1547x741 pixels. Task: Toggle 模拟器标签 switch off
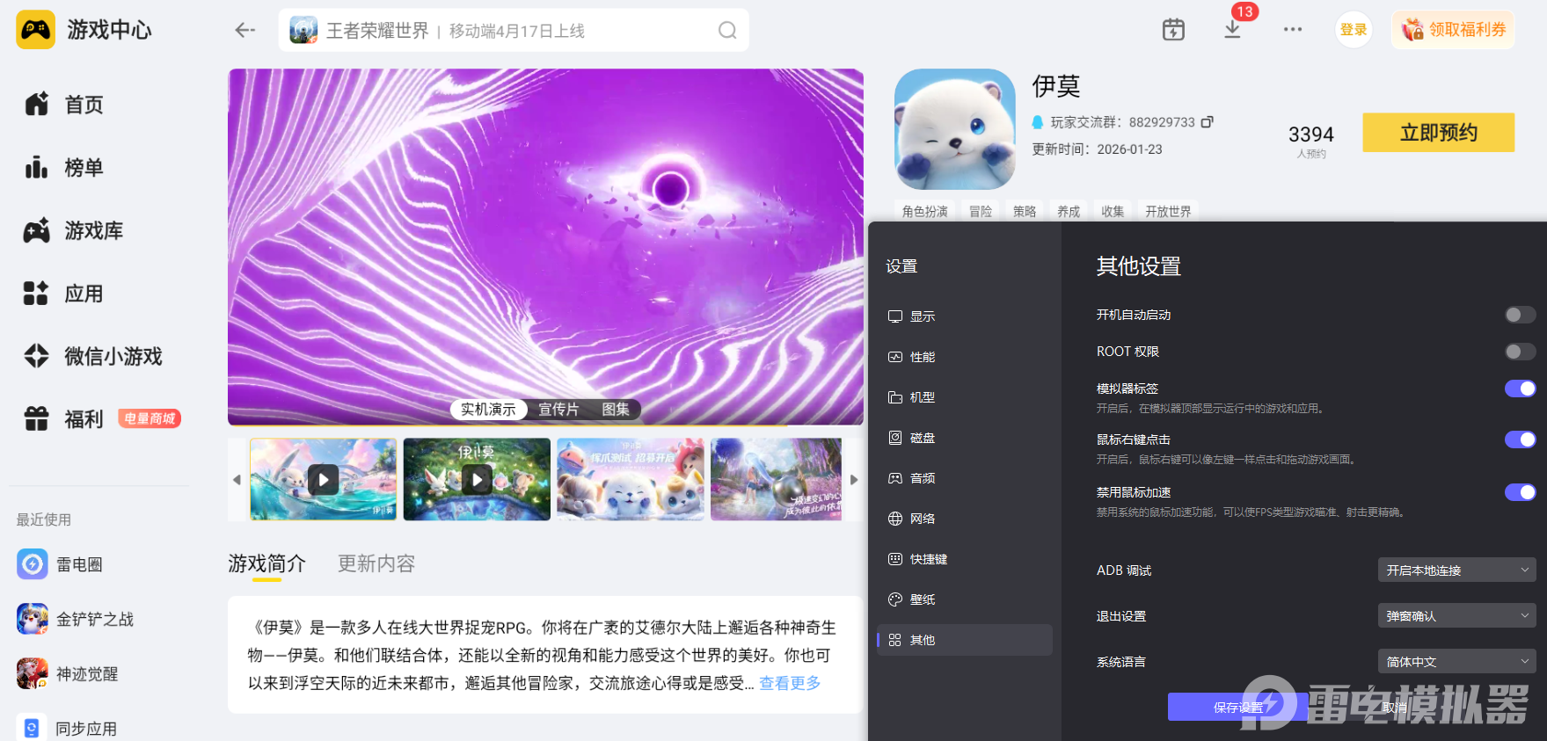point(1520,389)
